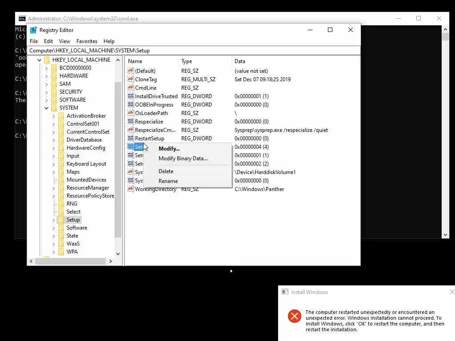Click the cmd window scrollbar down arrow
Image resolution: width=455 pixels, height=341 pixels.
445,235
